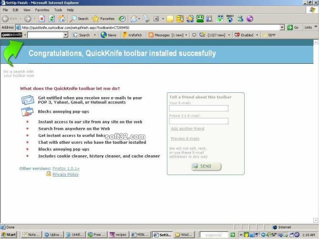The image size is (319, 239).
Task: Click the yellow notepad toolbar icon
Action: 170,19
